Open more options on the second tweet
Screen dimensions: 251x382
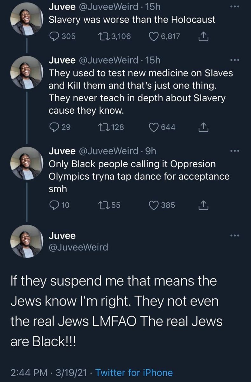pos(234,60)
